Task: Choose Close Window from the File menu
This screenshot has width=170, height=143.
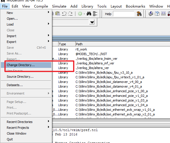Action: pos(26,133)
